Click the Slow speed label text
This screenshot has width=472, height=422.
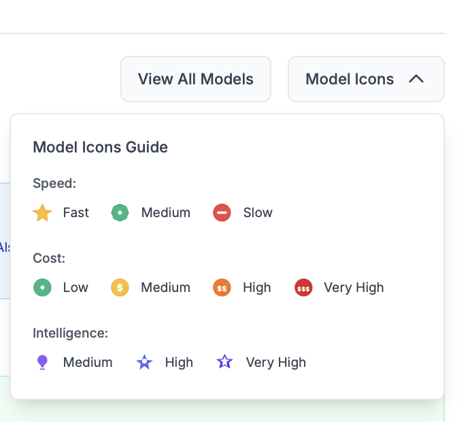coord(258,213)
